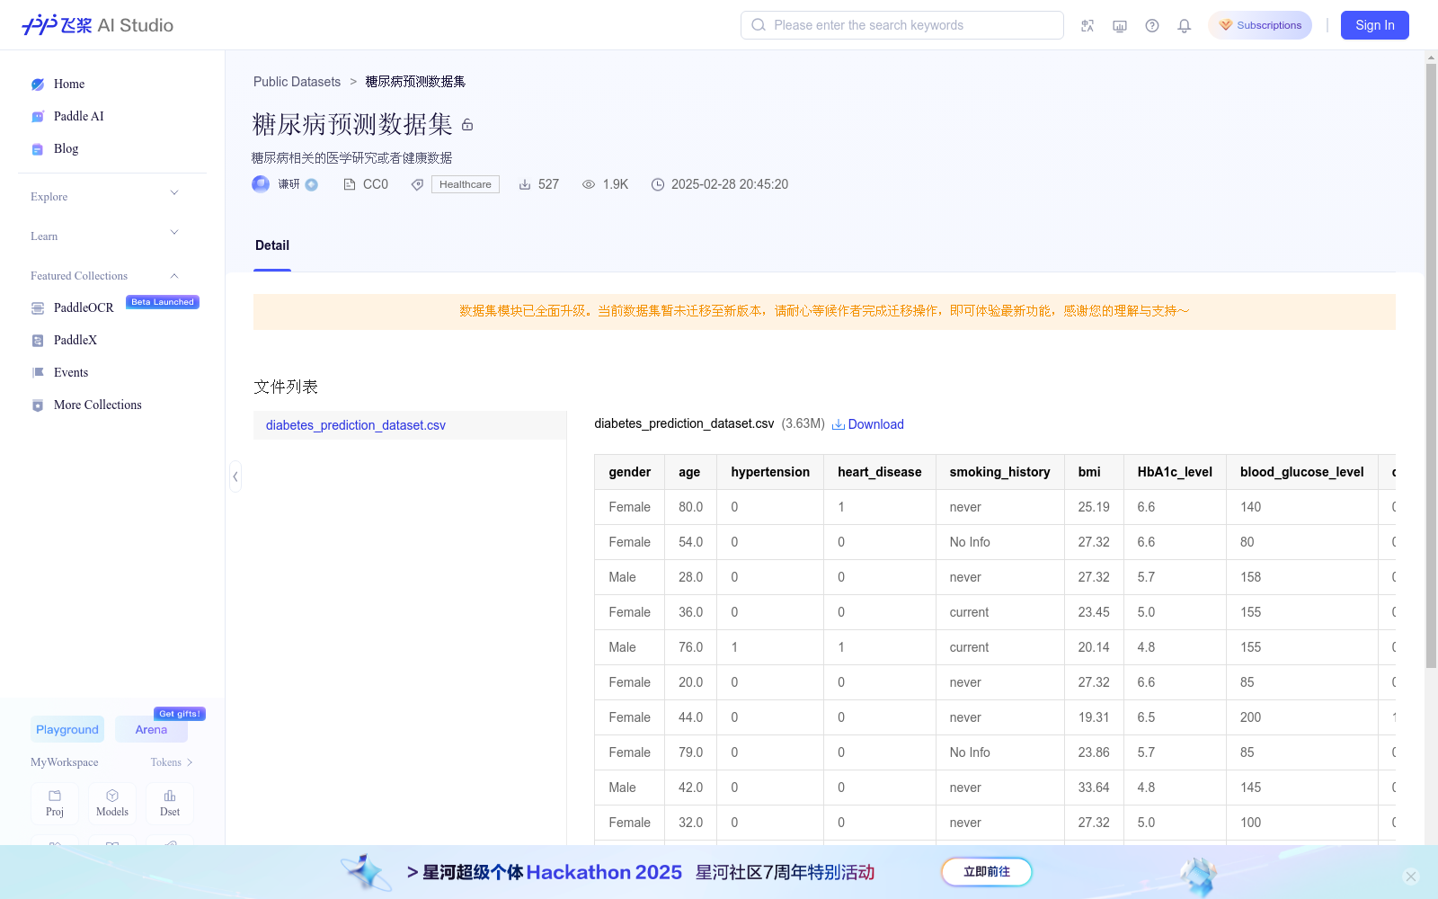Image resolution: width=1438 pixels, height=899 pixels.
Task: Expand the Learn section
Action: [104, 236]
